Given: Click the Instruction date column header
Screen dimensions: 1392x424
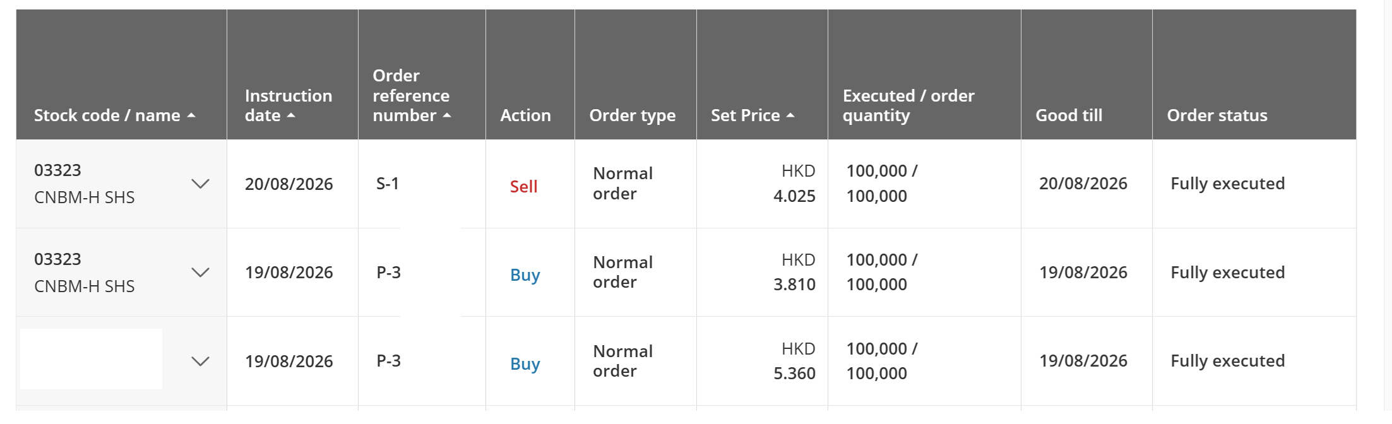Looking at the screenshot, I should pyautogui.click(x=289, y=105).
